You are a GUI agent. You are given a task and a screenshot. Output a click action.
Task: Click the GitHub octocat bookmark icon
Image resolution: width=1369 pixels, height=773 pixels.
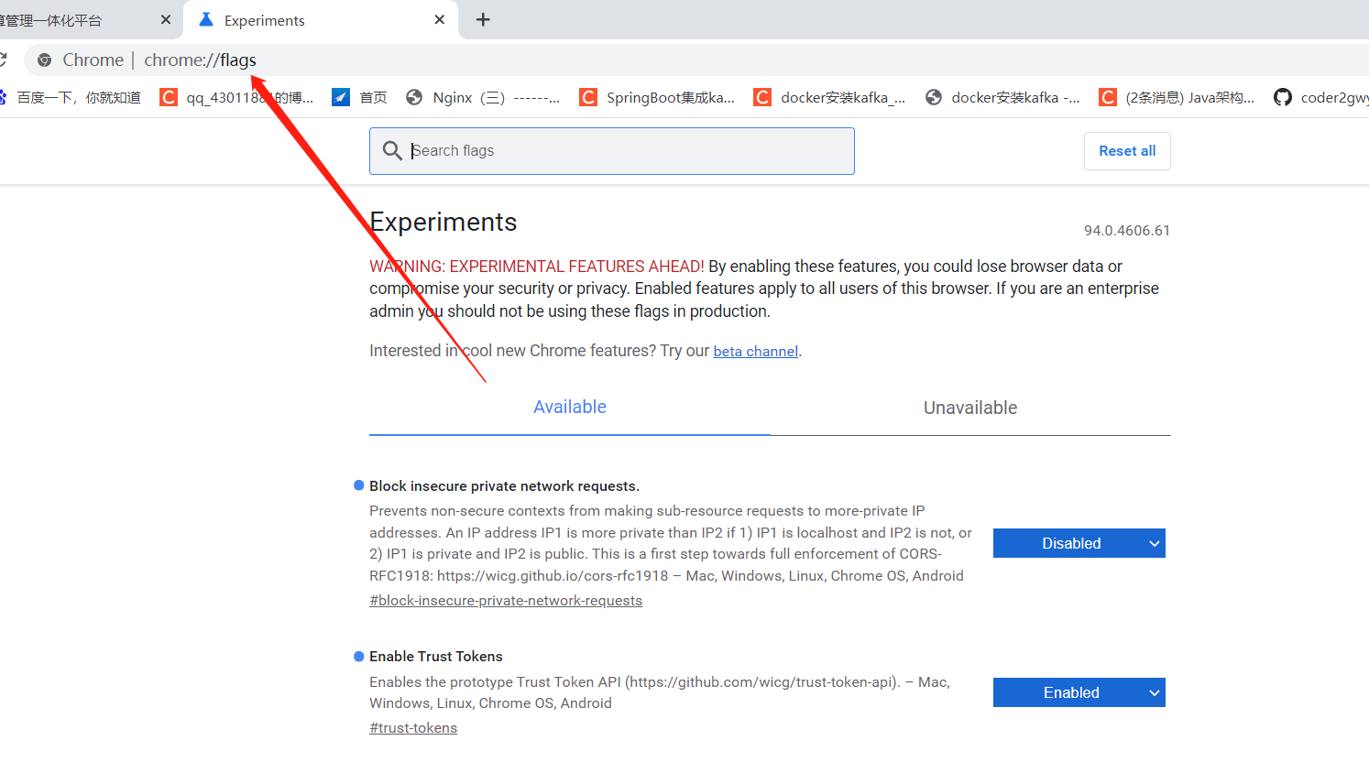pos(1283,97)
